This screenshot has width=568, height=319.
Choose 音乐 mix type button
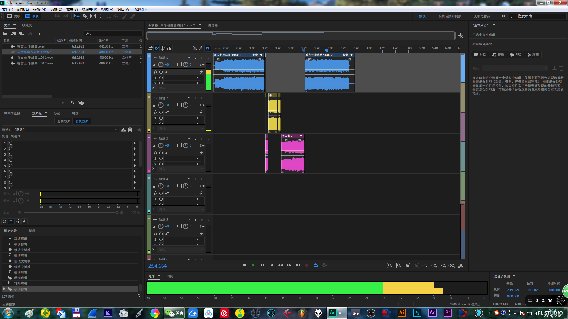[x=498, y=55]
